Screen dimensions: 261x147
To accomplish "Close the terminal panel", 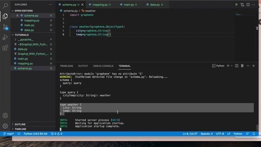I will [254, 66].
